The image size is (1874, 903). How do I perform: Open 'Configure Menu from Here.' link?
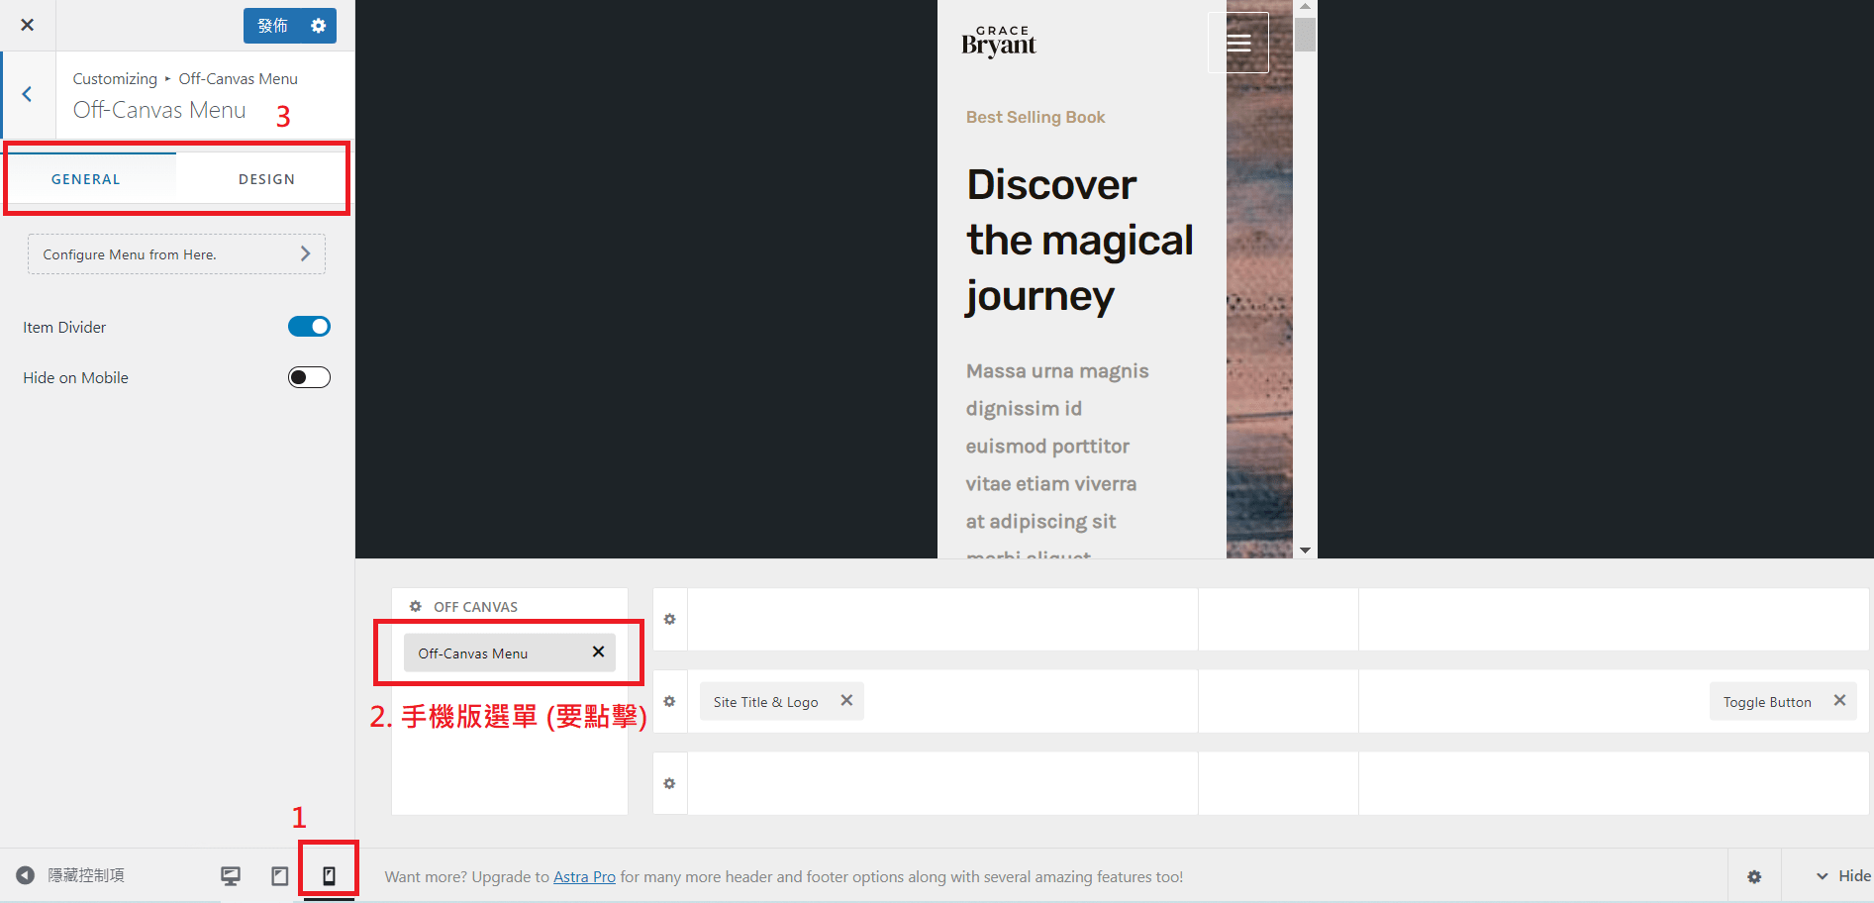click(x=176, y=254)
